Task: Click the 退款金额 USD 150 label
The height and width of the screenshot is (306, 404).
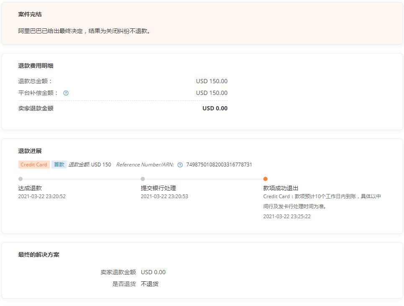Action: (90, 164)
